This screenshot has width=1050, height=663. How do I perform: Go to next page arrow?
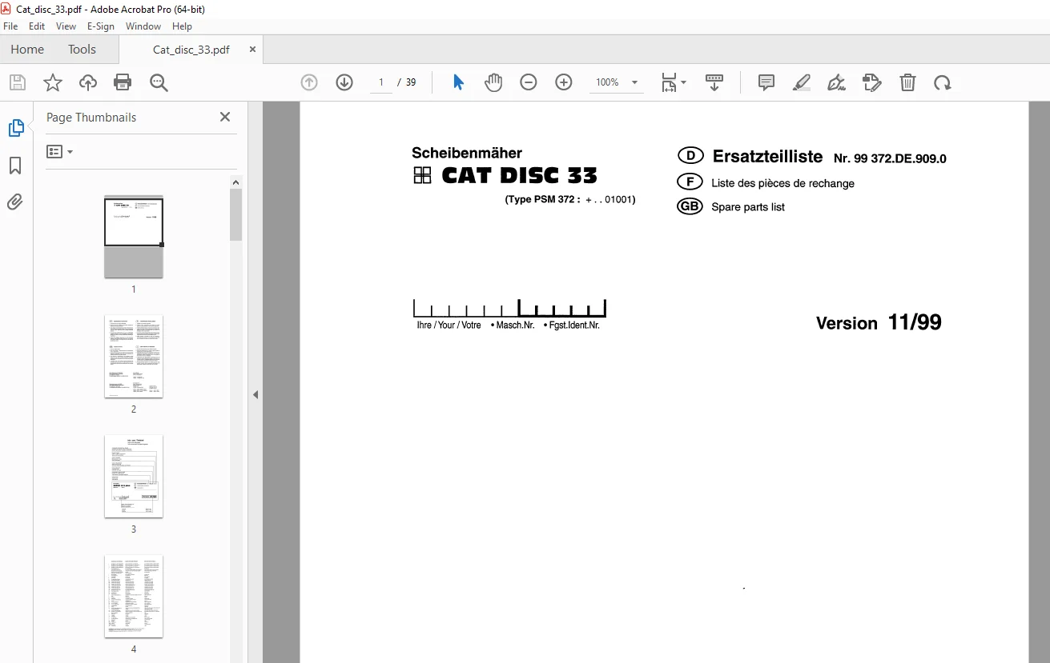coord(344,82)
